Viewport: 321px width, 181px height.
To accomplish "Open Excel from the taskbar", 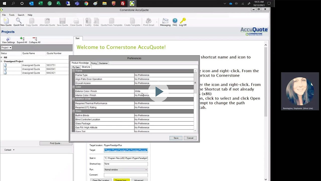I will (40, 4).
